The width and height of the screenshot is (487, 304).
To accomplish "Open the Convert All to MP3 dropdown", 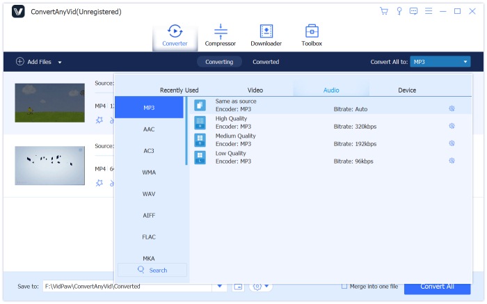I will coord(440,62).
